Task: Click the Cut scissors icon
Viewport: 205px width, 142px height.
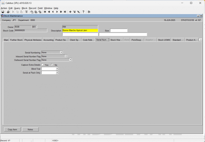Action: tap(13, 12)
